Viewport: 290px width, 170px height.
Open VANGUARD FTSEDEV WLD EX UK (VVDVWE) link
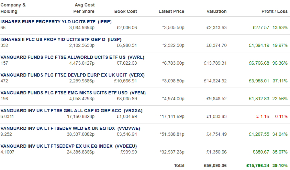tap(70, 128)
